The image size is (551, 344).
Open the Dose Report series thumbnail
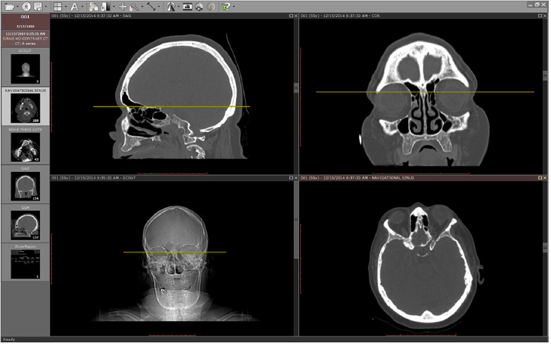(25, 263)
